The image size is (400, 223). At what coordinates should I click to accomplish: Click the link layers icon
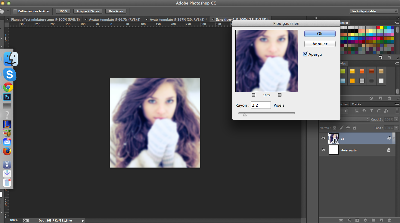coord(341,220)
